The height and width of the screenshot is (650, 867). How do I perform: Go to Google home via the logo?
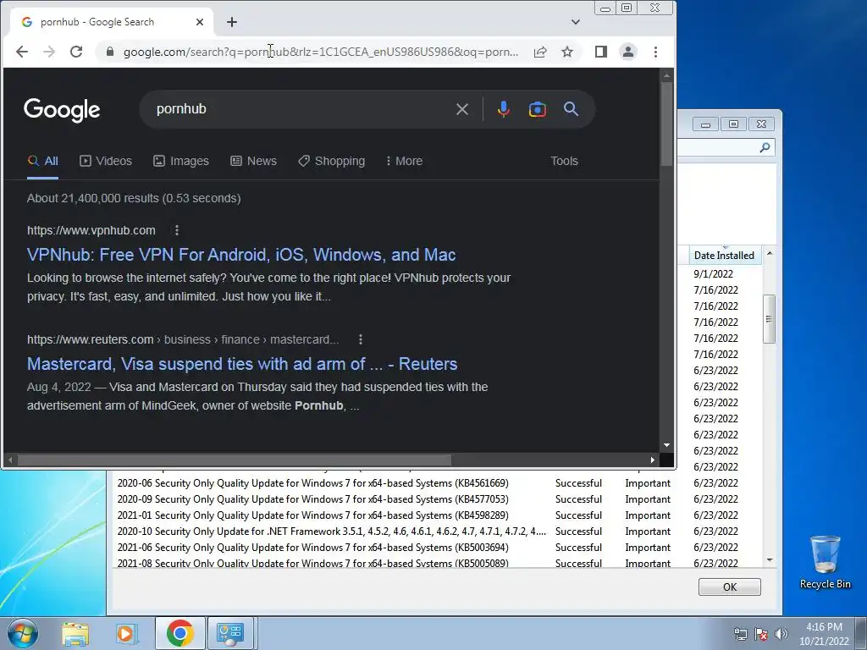tap(62, 110)
